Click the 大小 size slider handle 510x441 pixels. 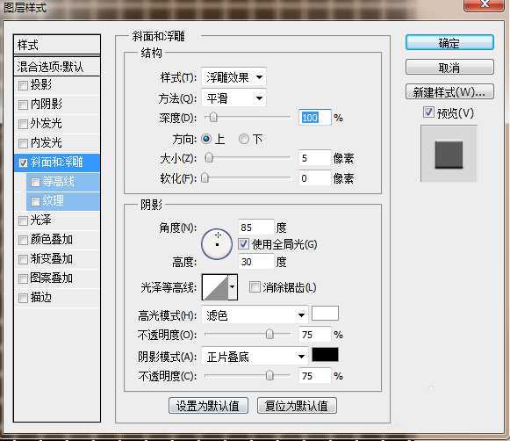point(209,158)
